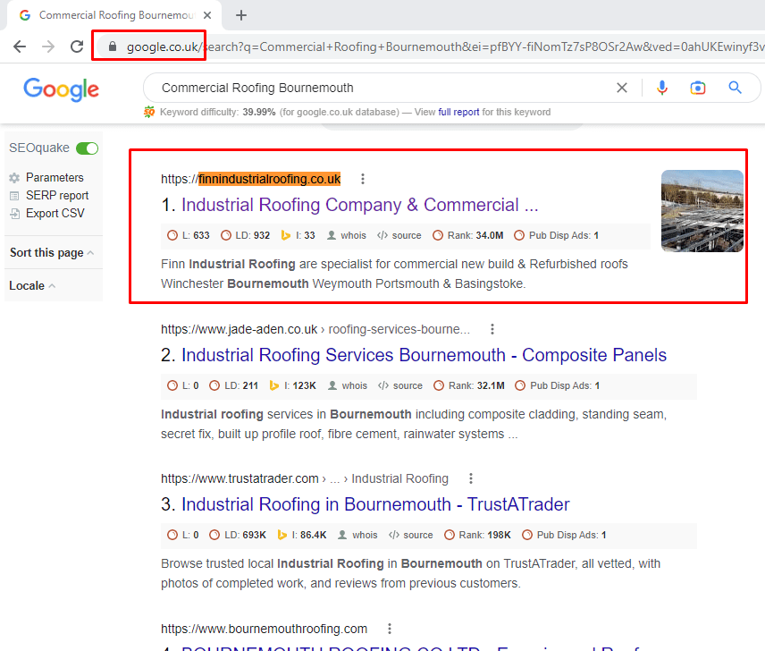Click LD: 693K in result 3

tap(238, 536)
